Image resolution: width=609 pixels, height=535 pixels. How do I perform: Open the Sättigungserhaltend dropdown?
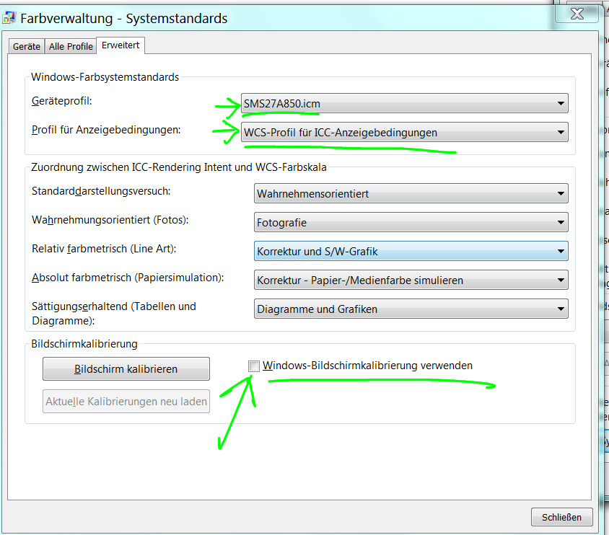[411, 309]
